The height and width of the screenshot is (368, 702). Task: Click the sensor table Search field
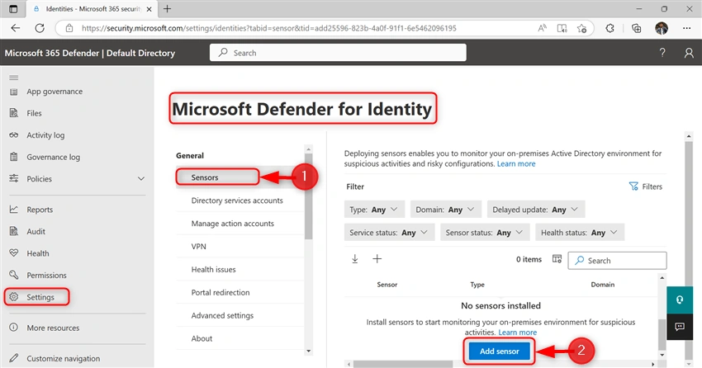[x=618, y=260]
